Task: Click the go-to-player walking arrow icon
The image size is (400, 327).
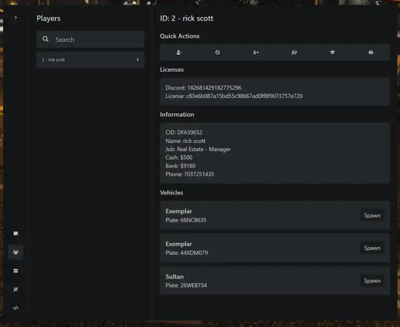Action: (256, 53)
